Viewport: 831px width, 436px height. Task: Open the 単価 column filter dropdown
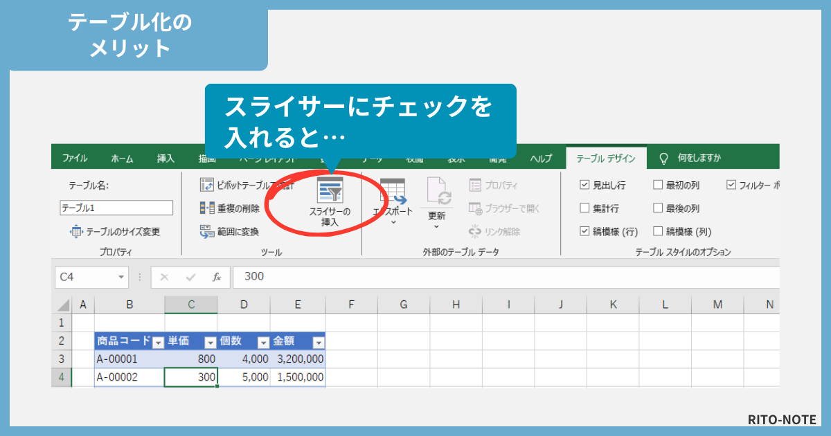(210, 341)
